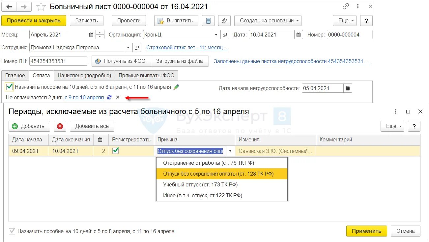Delete row with red cross button
The height and width of the screenshot is (242, 429).
tap(60, 126)
